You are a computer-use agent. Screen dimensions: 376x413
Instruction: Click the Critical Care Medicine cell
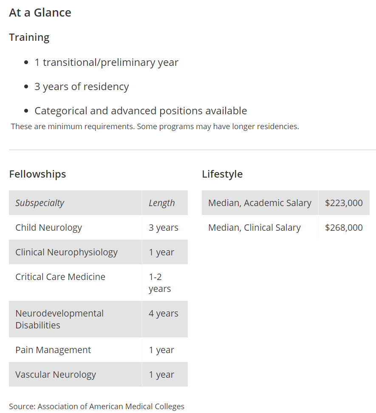[76, 283]
